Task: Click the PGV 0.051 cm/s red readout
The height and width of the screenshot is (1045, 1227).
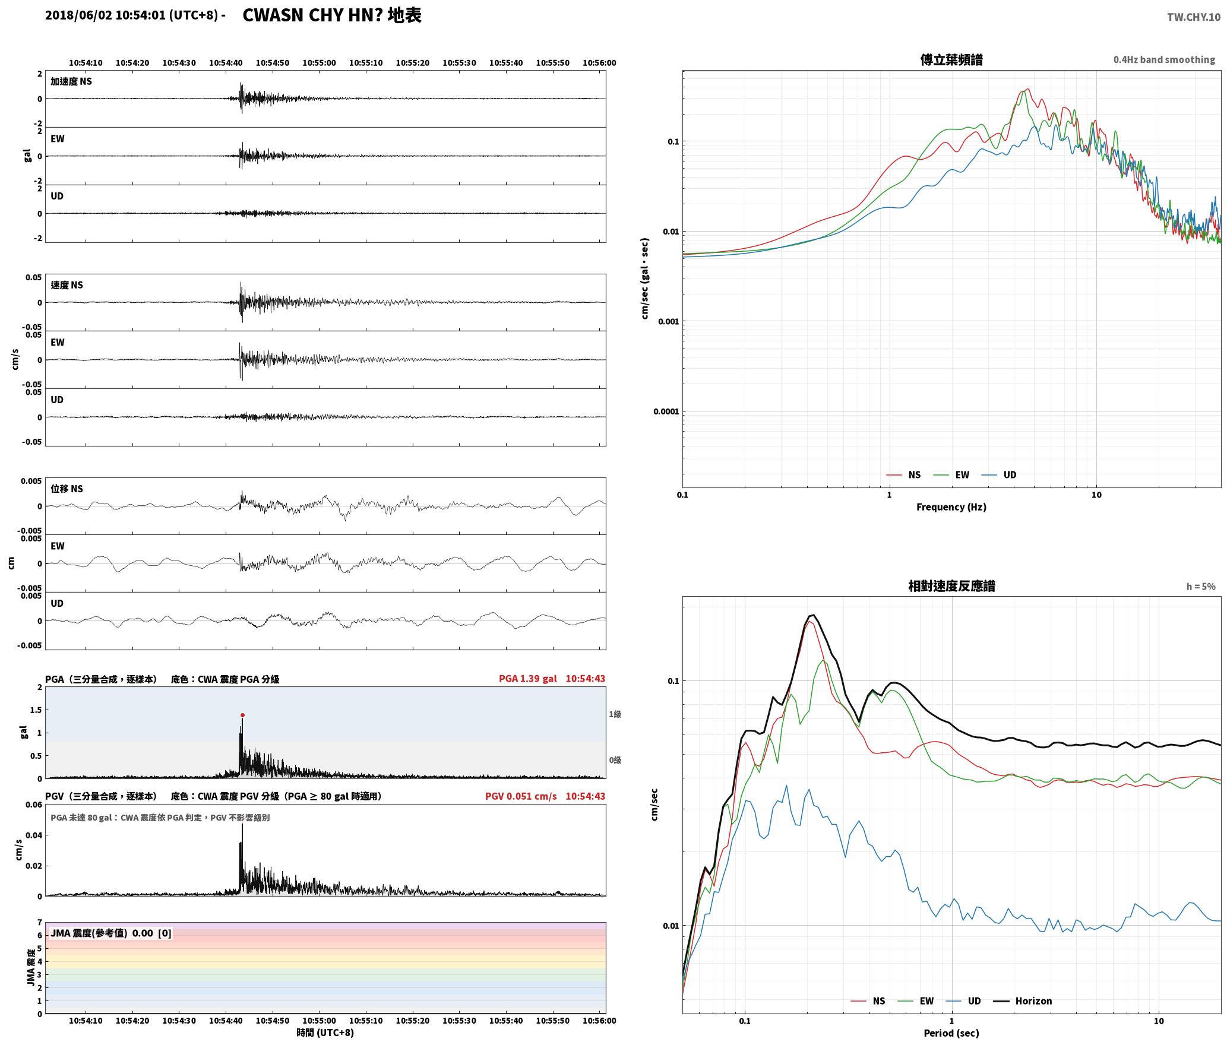Action: (x=521, y=796)
